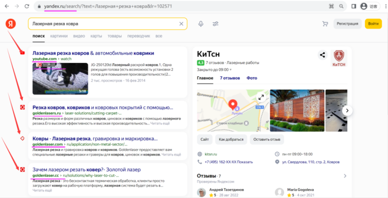Click the 'Как добраться' button
This screenshot has width=388, height=198.
(x=231, y=139)
